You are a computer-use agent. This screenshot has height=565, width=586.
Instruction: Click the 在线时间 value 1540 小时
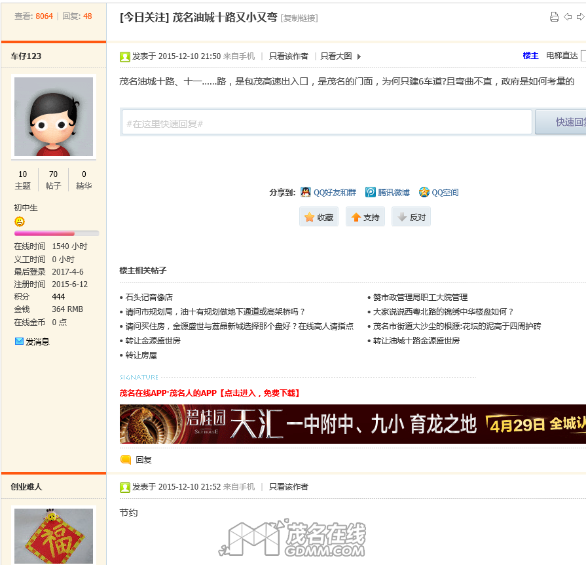point(69,246)
